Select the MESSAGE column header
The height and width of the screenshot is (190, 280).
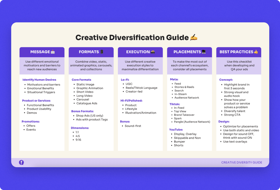[42, 52]
